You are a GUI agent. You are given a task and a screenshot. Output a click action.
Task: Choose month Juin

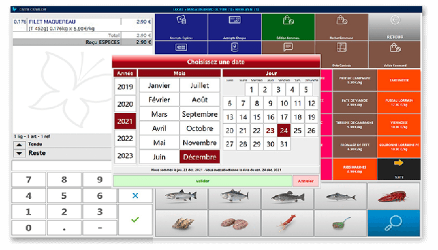tap(159, 157)
